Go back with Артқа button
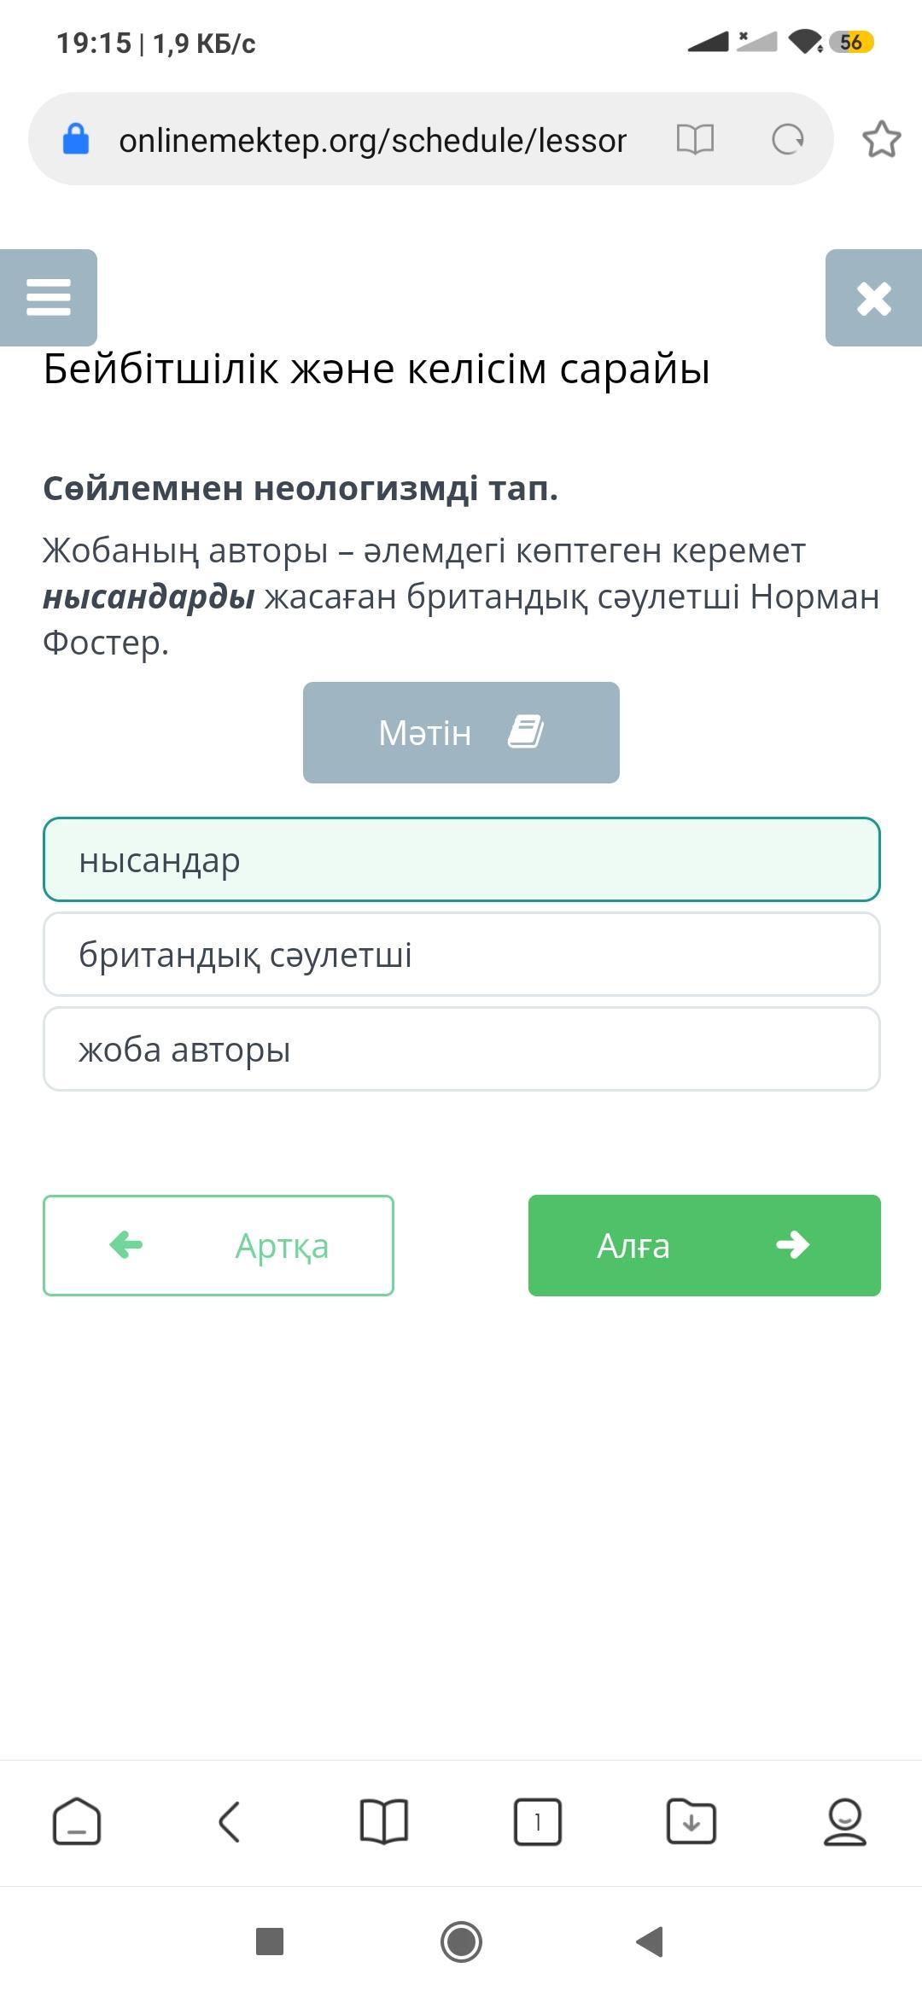This screenshot has width=922, height=1997. [219, 1245]
